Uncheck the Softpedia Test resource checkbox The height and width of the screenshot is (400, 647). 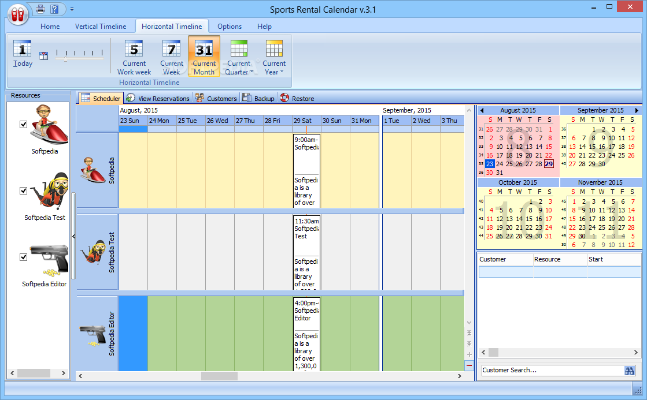pyautogui.click(x=24, y=190)
